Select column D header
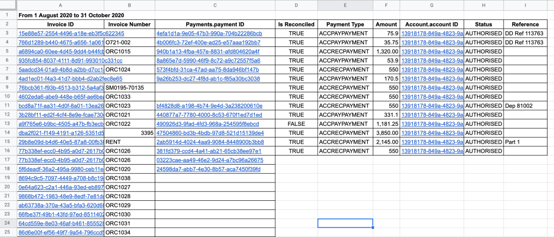Image resolution: width=554 pixels, height=237 pixels. (x=296, y=5)
